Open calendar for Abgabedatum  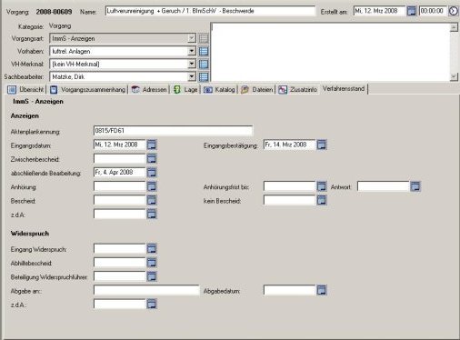click(x=322, y=290)
